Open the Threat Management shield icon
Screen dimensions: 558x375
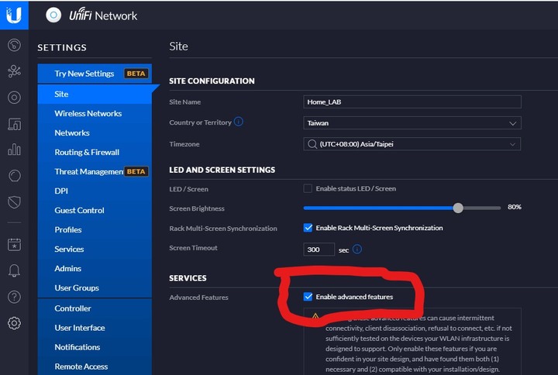[x=14, y=201]
